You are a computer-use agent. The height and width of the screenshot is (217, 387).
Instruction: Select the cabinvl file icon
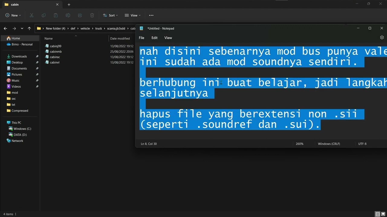(x=47, y=62)
